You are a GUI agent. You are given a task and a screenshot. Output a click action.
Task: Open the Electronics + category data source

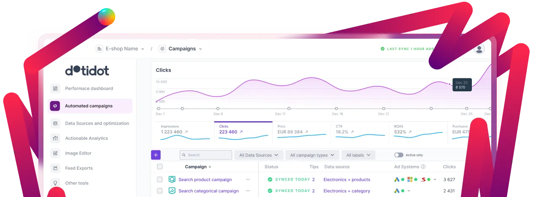click(347, 191)
